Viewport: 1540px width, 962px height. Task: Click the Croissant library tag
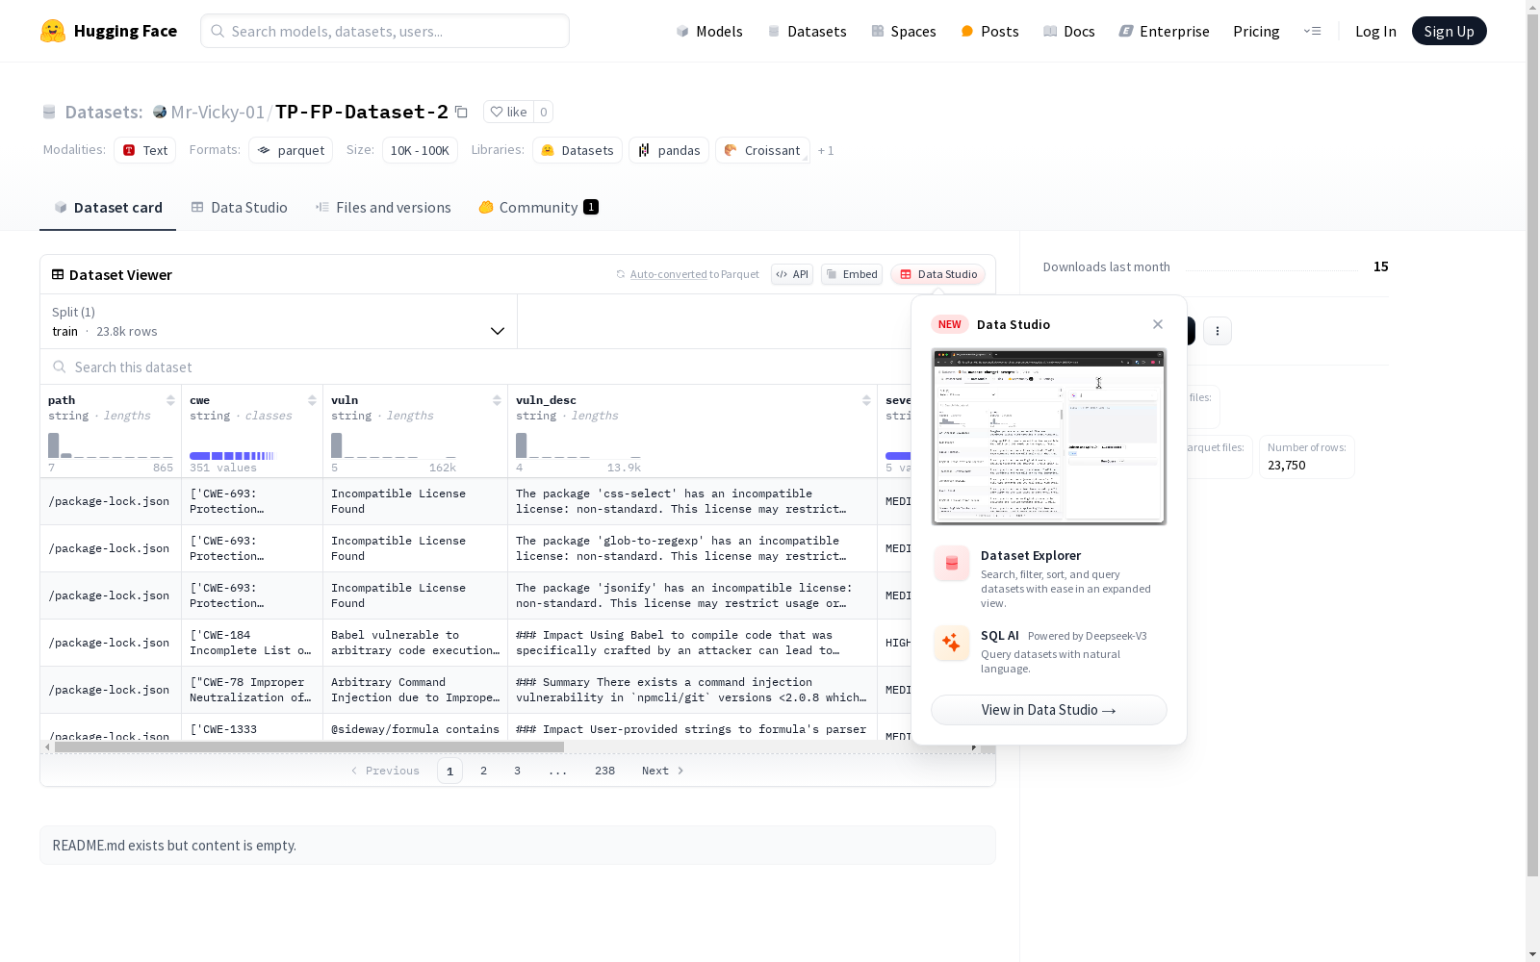(x=762, y=150)
